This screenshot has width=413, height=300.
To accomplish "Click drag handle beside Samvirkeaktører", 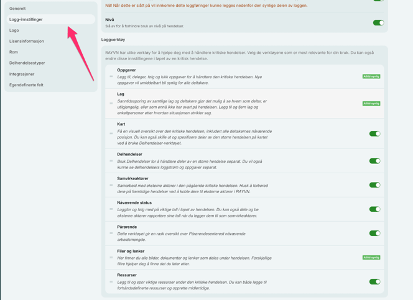I will point(111,185).
